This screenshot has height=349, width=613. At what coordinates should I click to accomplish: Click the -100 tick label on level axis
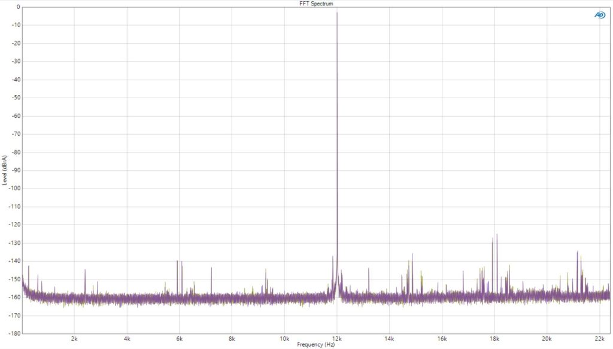tap(14, 188)
